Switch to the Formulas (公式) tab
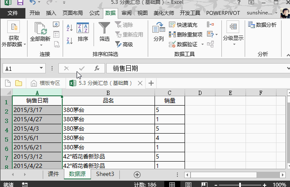Screen dimensions: 290x187 (x=94, y=13)
